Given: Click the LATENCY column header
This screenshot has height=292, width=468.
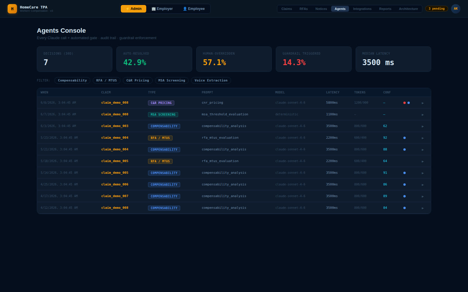Looking at the screenshot, I should point(333,92).
